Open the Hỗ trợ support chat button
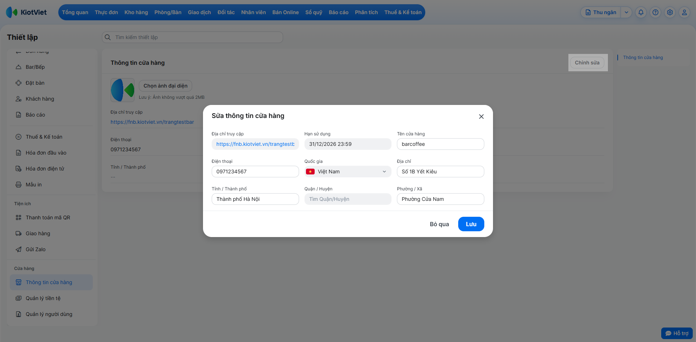 pos(677,333)
